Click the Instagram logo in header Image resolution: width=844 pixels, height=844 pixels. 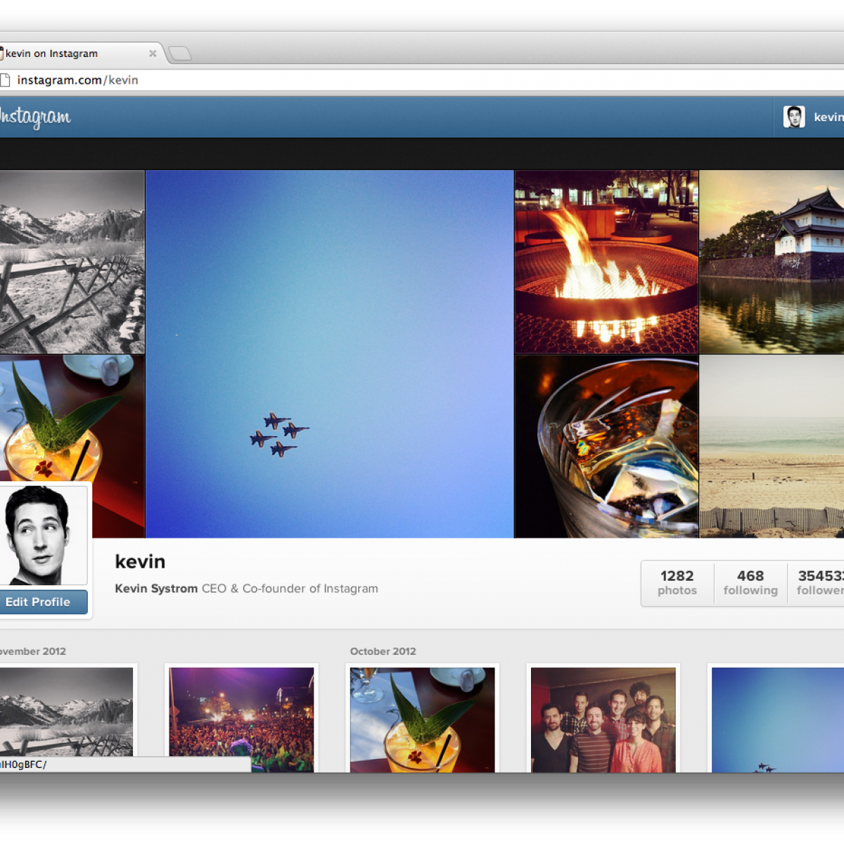pyautogui.click(x=35, y=117)
